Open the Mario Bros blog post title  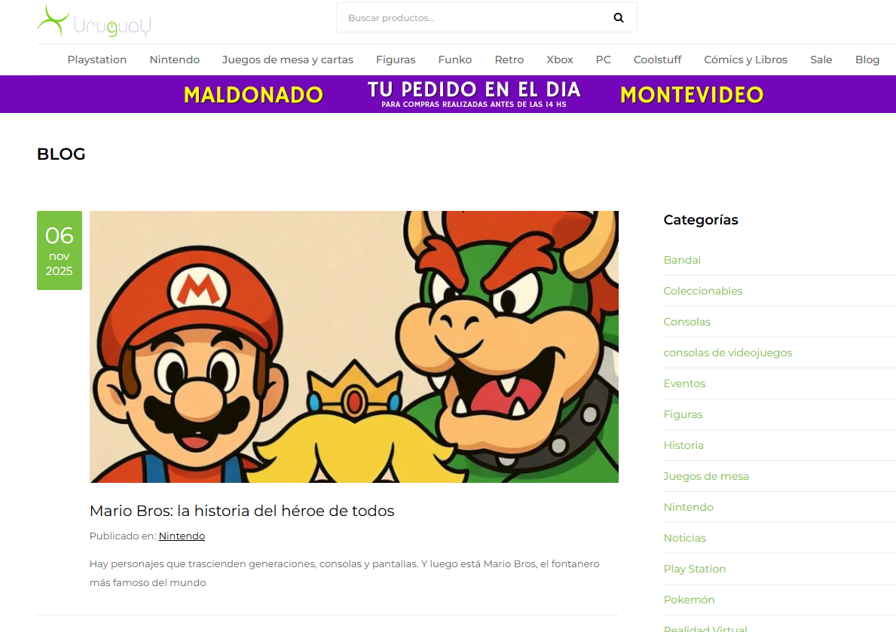tap(242, 510)
